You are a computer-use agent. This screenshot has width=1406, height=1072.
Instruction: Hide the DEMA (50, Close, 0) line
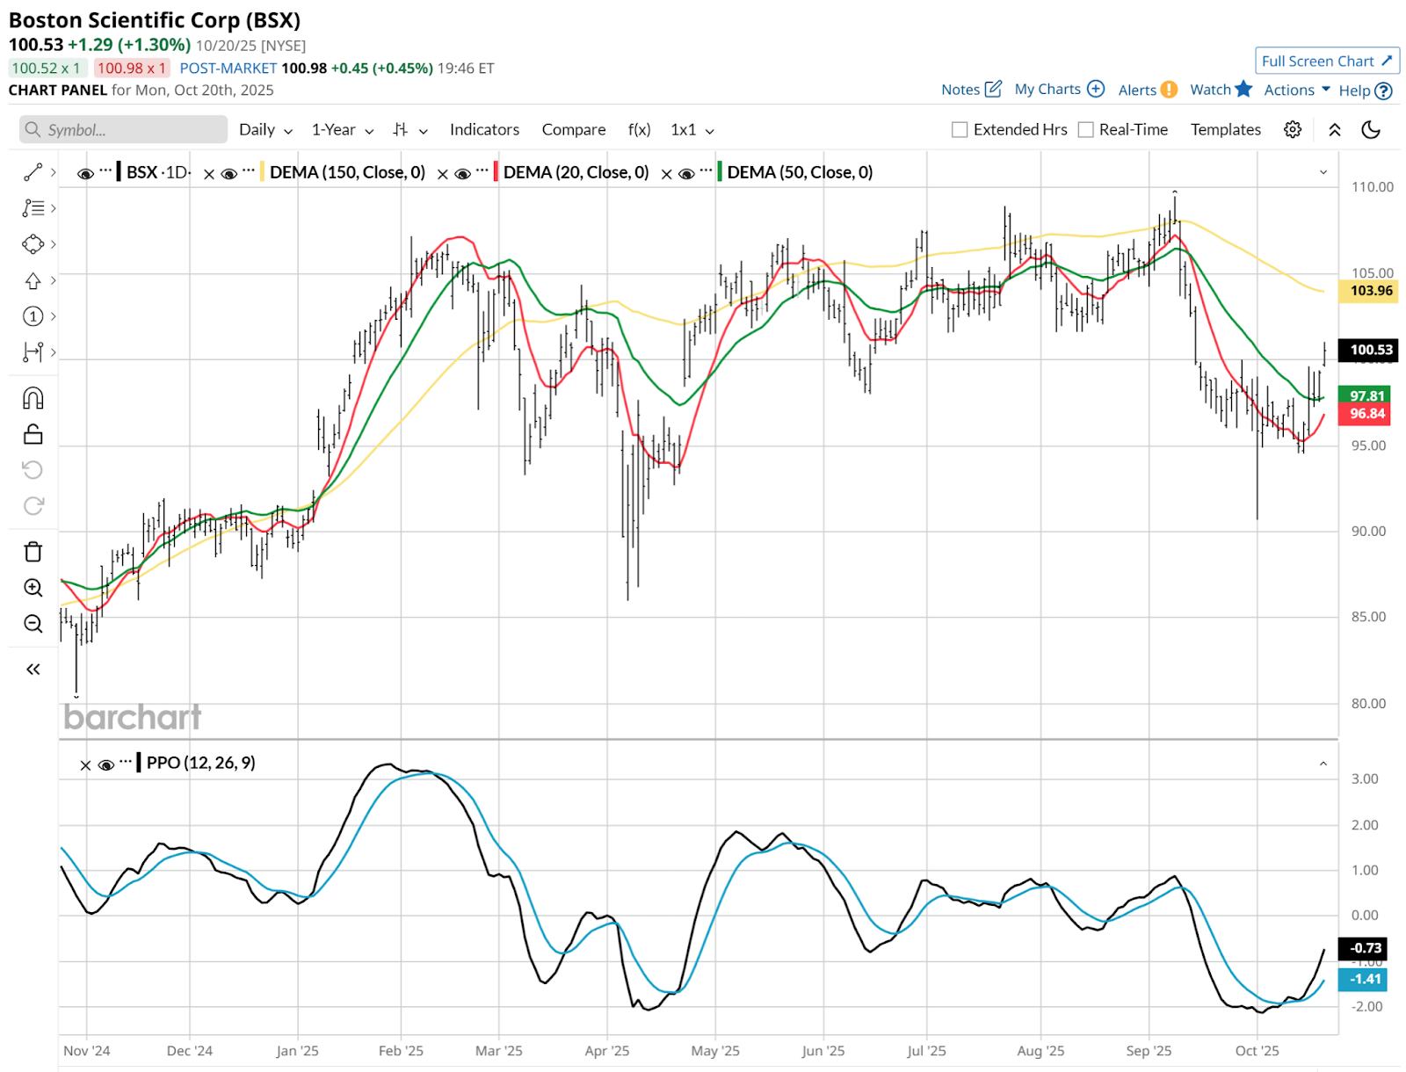(686, 174)
